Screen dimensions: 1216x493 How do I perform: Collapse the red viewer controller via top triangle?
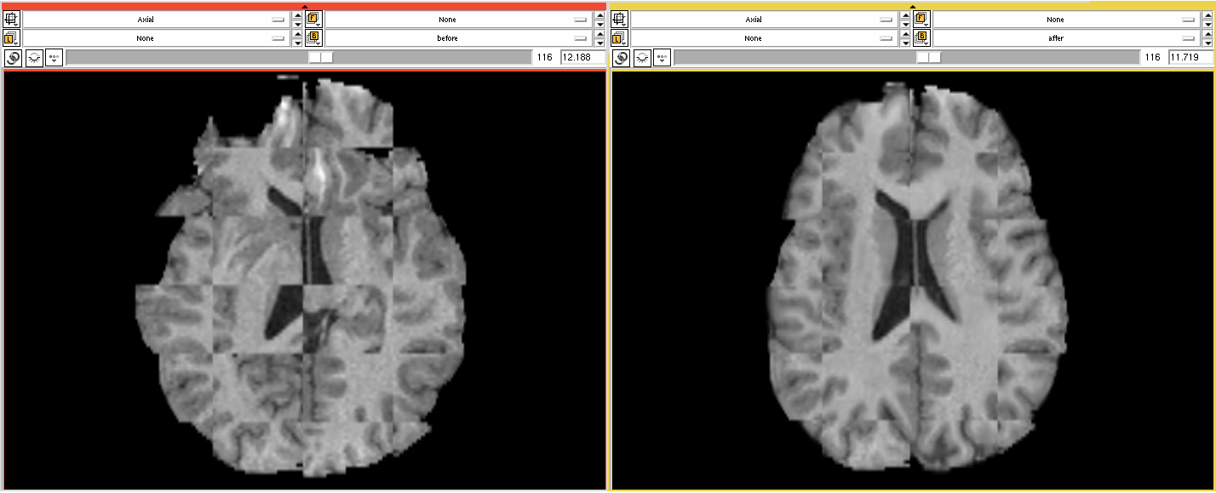[305, 7]
